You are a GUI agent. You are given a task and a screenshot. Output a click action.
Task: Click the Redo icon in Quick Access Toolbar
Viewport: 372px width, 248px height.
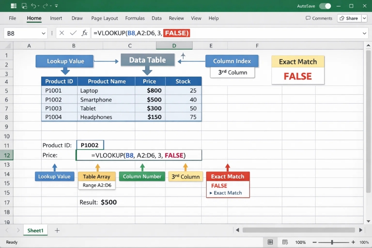pos(45,6)
